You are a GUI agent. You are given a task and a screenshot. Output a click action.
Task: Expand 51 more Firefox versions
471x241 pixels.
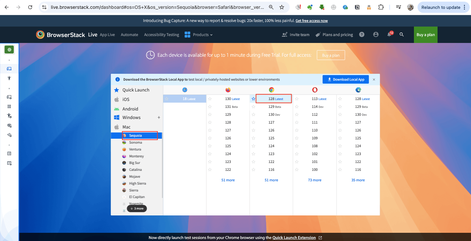(228, 180)
